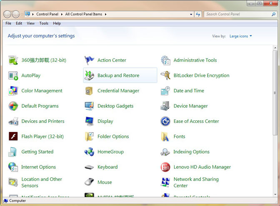Click the Lenovo HD Audio Manager icon

point(165,167)
